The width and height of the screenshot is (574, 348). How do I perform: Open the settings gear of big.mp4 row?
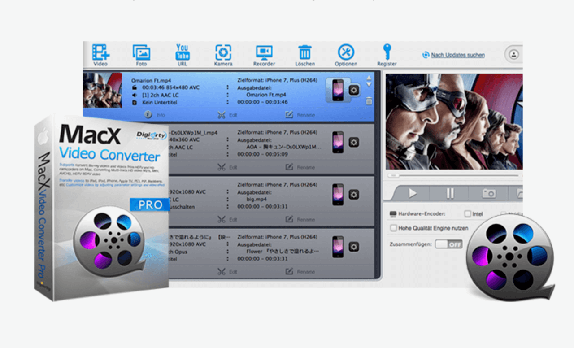[354, 195]
